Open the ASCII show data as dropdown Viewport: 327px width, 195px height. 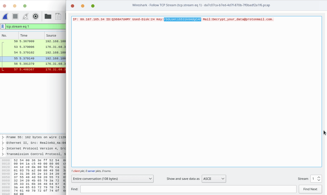(x=214, y=179)
